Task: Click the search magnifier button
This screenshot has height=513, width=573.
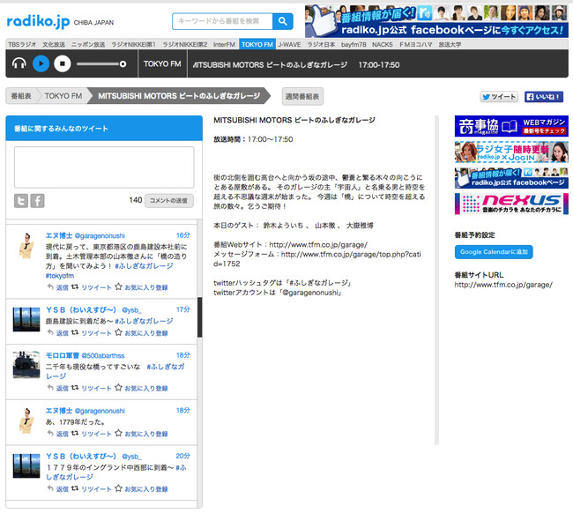Action: pos(282,21)
